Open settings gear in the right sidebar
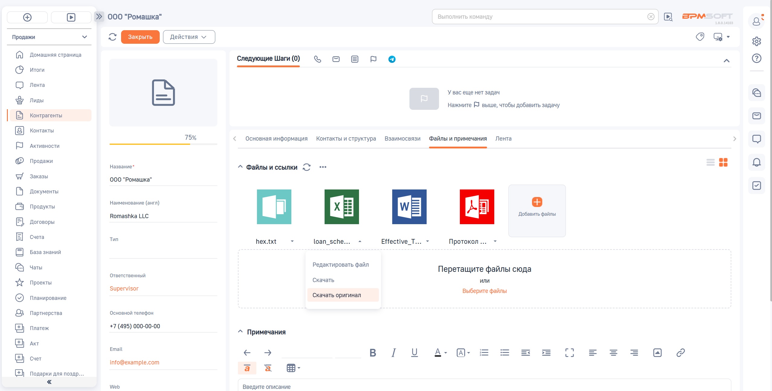 [757, 41]
